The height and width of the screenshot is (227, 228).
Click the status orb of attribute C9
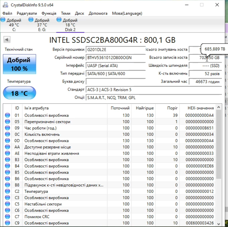point(8,223)
